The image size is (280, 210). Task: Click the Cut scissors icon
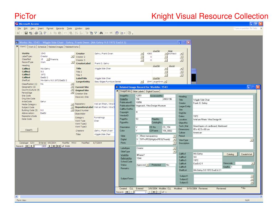(x=51, y=33)
